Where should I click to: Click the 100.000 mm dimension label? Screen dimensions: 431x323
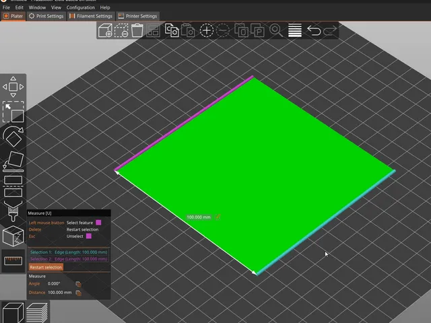point(199,217)
